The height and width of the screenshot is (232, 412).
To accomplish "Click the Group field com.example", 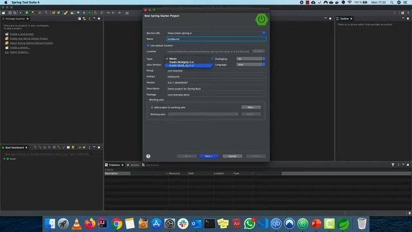I will (216, 71).
